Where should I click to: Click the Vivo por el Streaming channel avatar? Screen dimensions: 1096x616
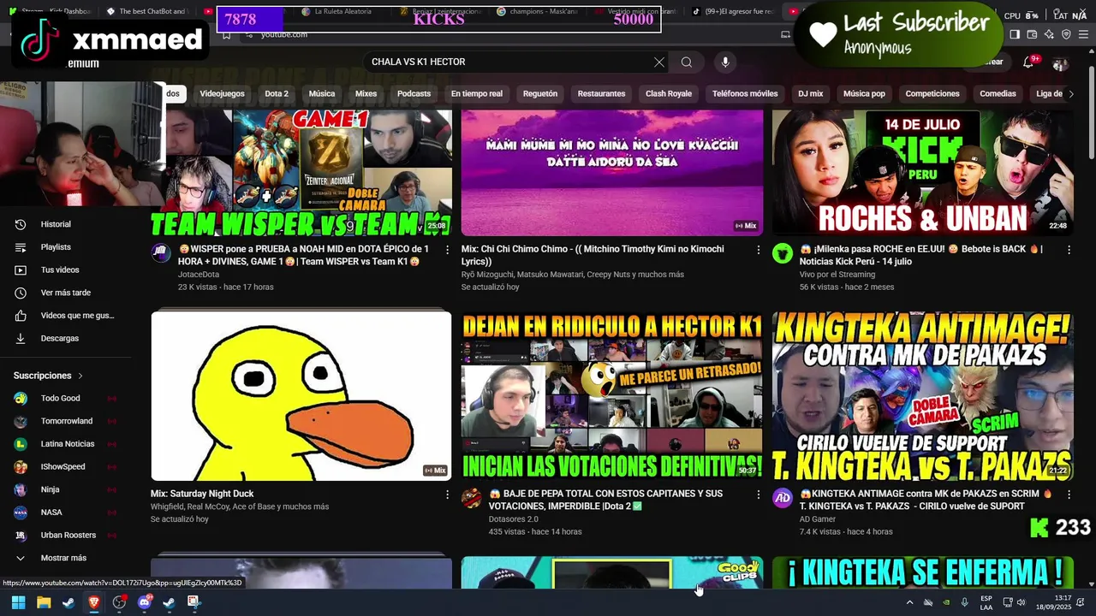point(783,252)
